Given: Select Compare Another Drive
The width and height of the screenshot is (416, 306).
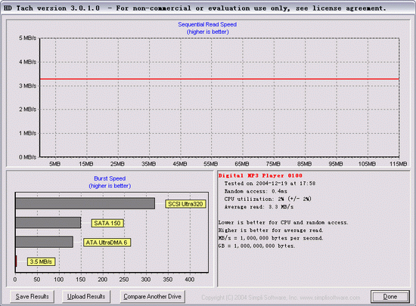Looking at the screenshot, I should pos(152,296).
